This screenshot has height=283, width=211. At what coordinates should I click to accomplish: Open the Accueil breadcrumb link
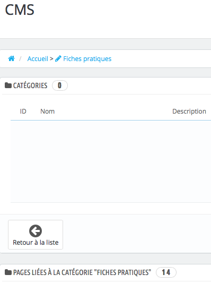[38, 58]
